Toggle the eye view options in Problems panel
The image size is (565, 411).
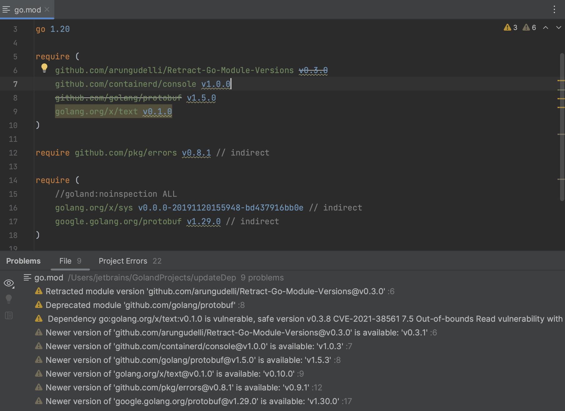point(9,283)
